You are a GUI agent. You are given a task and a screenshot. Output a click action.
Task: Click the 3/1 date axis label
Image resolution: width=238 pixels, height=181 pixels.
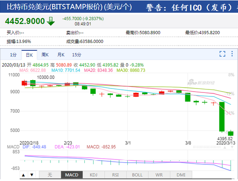pyautogui.click(x=128, y=143)
